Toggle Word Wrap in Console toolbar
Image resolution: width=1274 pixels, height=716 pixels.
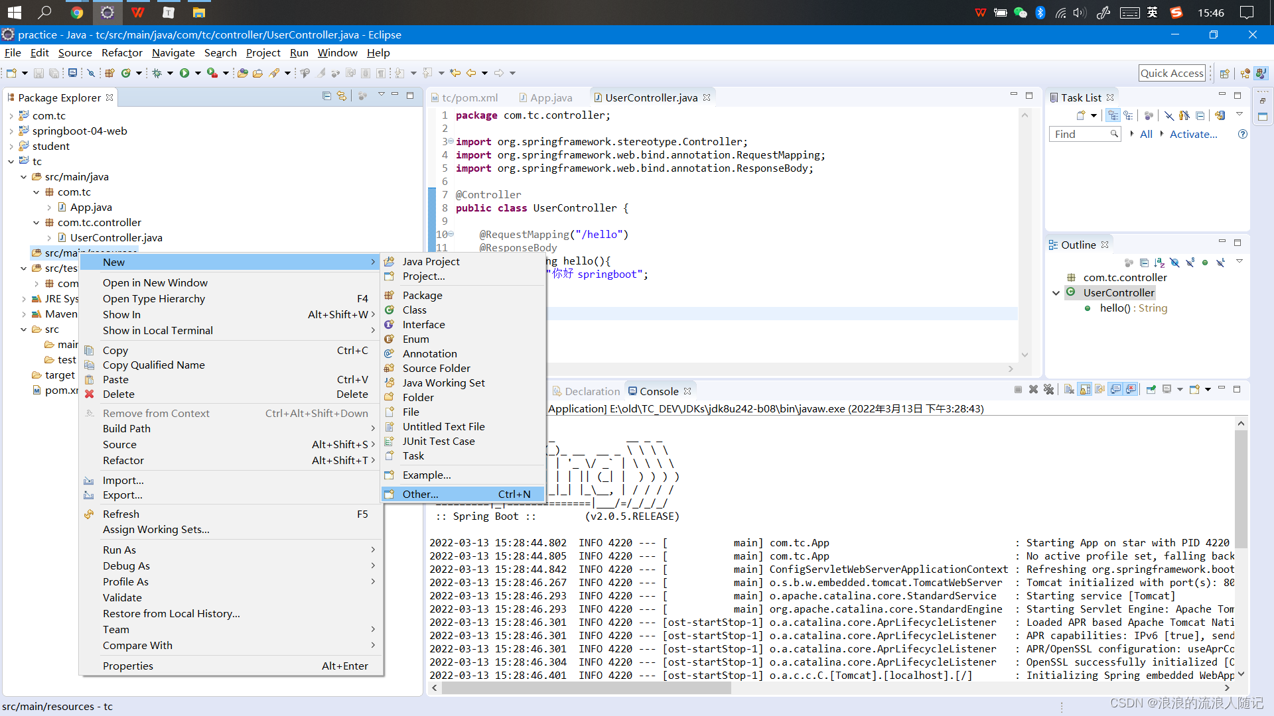pos(1100,390)
